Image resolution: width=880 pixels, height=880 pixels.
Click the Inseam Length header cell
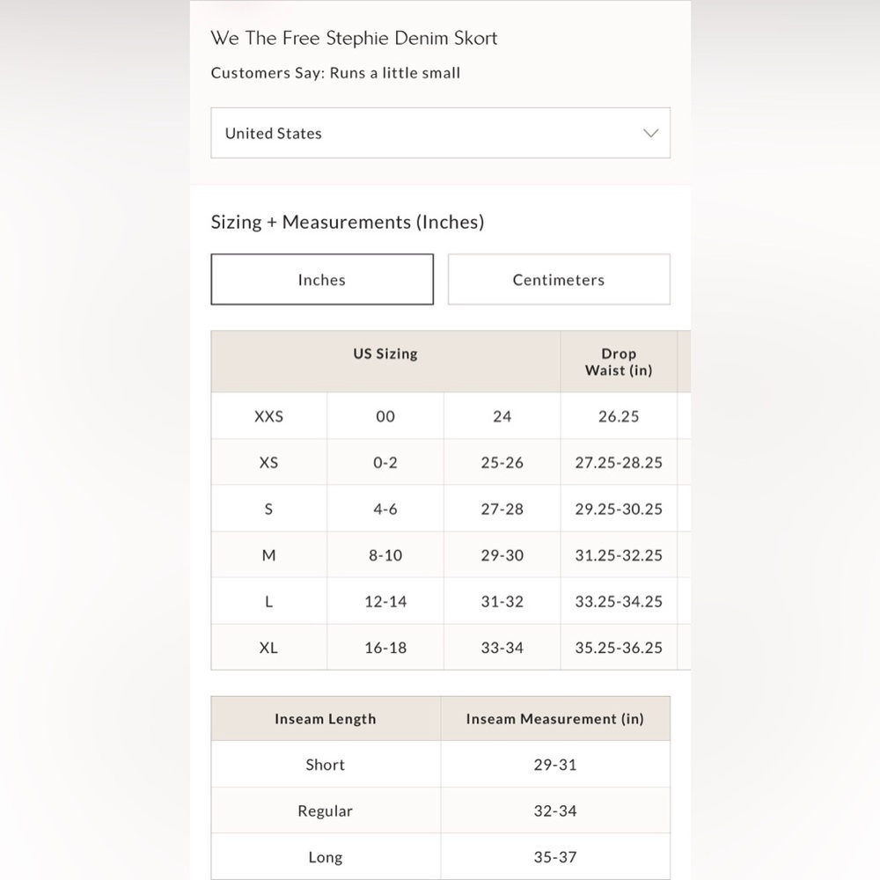[326, 718]
